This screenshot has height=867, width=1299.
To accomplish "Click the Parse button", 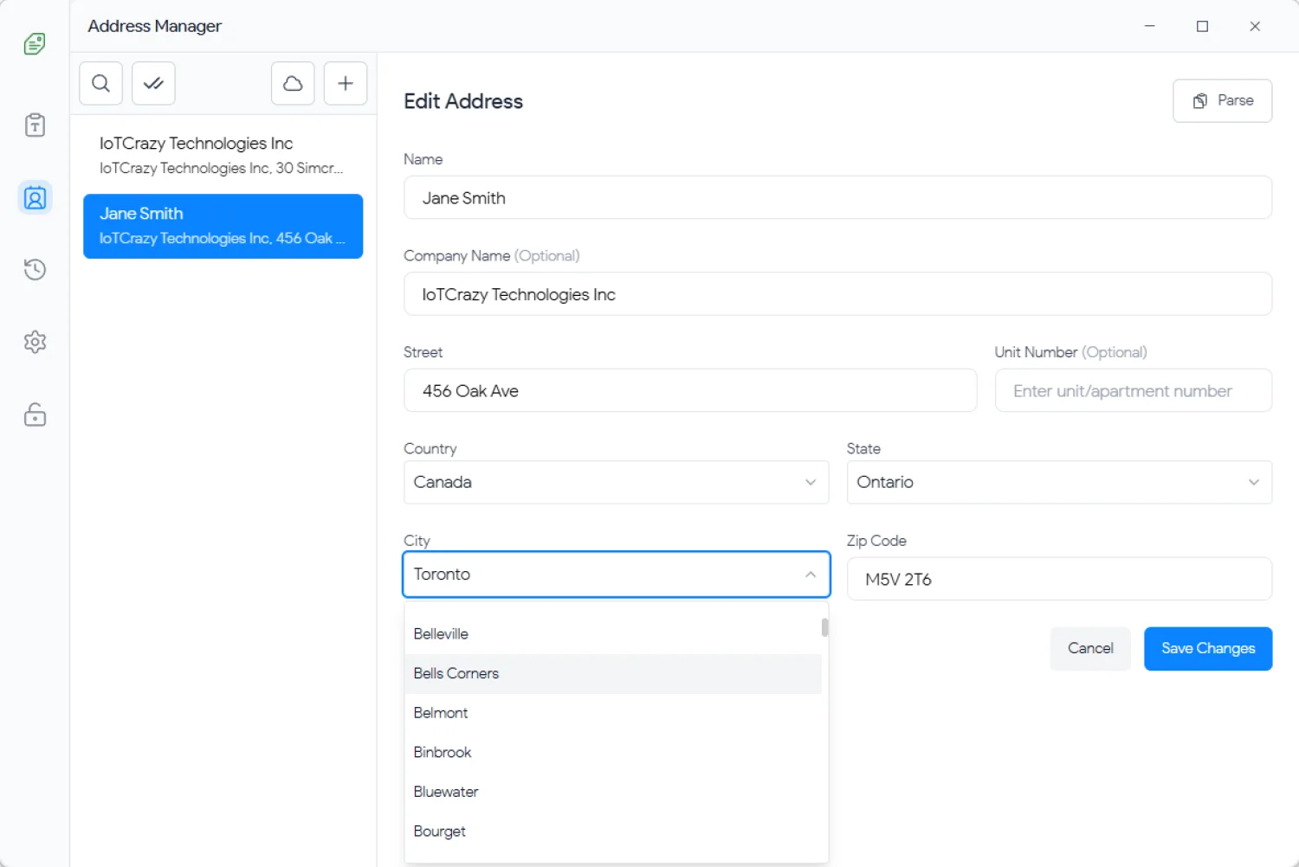I will (1221, 100).
